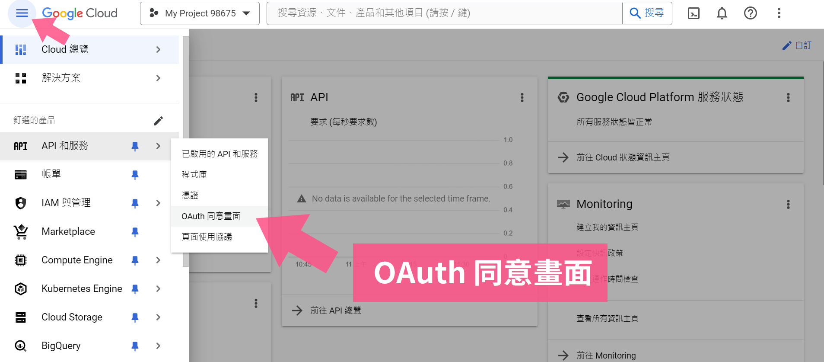This screenshot has height=362, width=824.
Task: Click the BigQuery magnifier icon
Action: 21,346
